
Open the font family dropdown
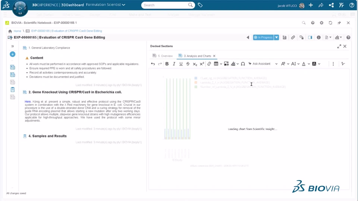[x=285, y=64]
